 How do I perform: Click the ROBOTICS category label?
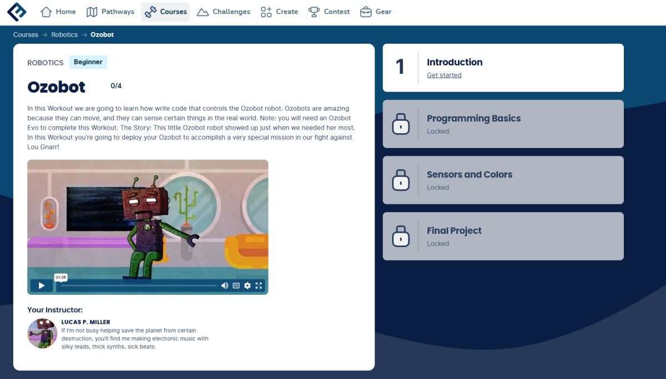coord(46,63)
